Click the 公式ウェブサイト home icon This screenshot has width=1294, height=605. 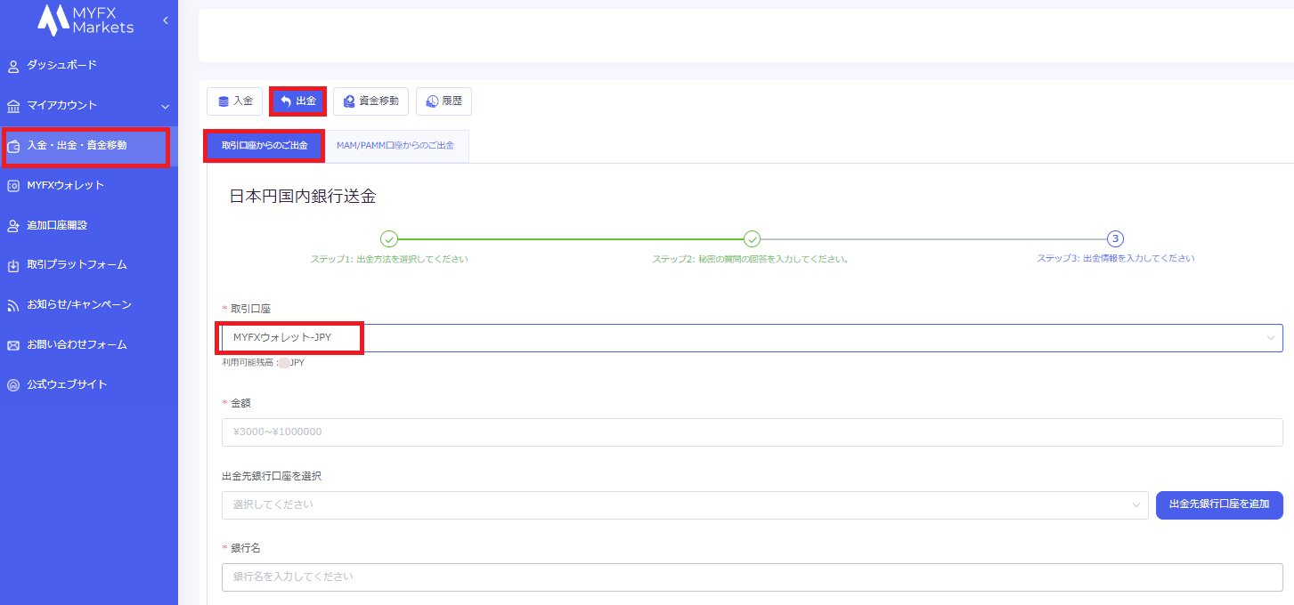pos(13,385)
